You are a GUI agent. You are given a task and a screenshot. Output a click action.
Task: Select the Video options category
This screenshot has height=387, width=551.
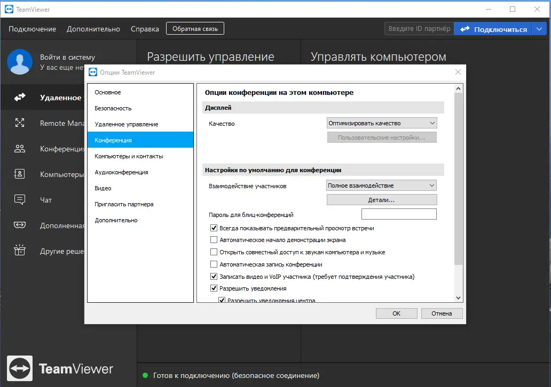pos(140,188)
